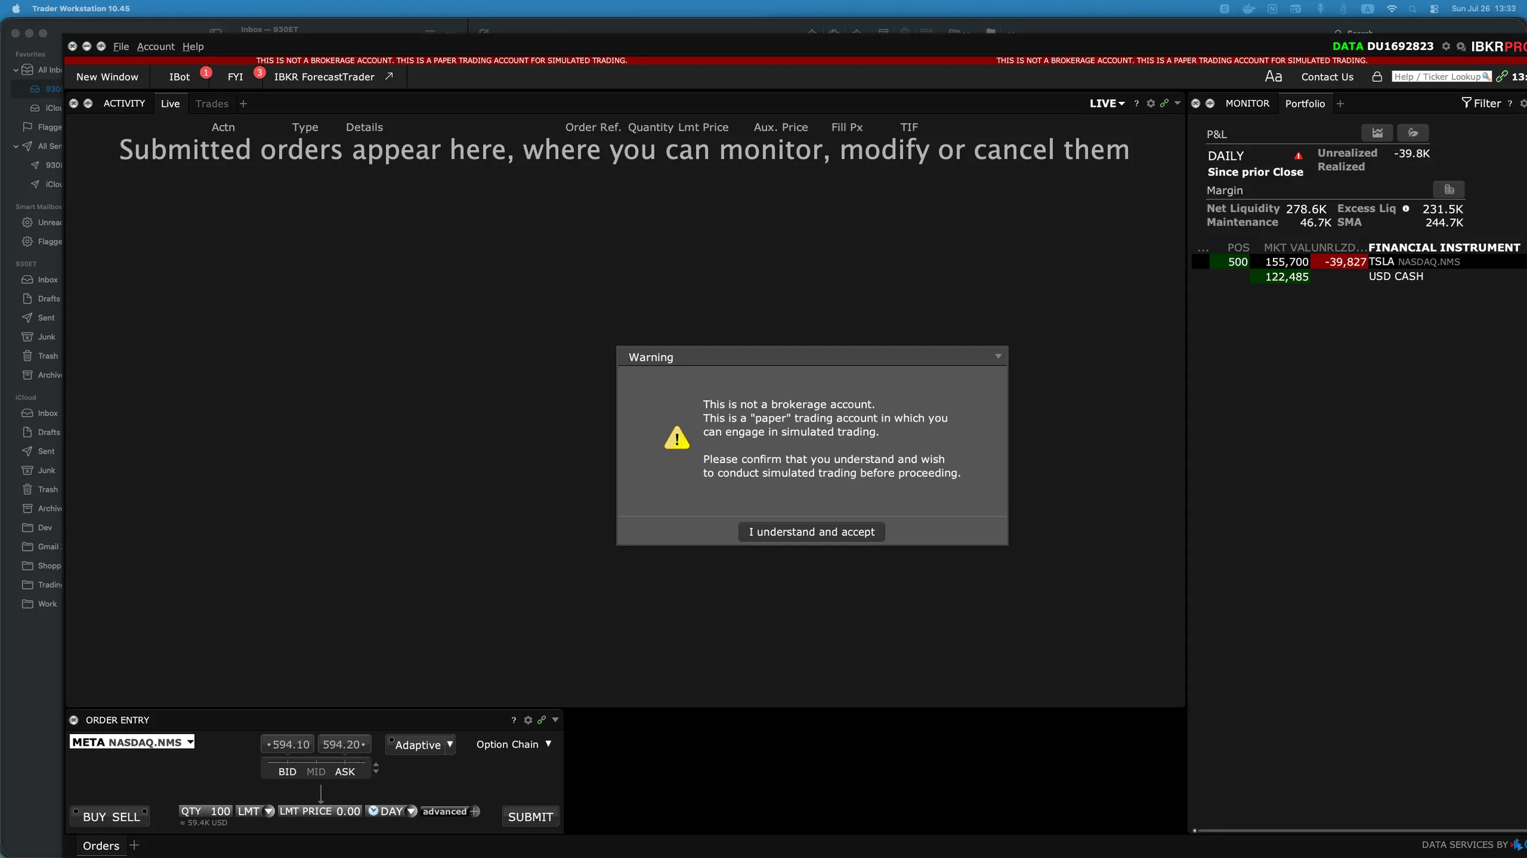Open IBot assistant
The width and height of the screenshot is (1527, 858).
180,77
